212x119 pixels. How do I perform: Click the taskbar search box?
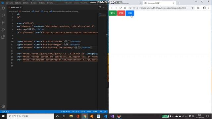30,116
